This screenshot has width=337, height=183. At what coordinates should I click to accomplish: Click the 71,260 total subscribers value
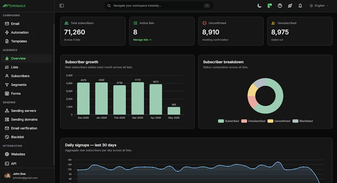75,32
